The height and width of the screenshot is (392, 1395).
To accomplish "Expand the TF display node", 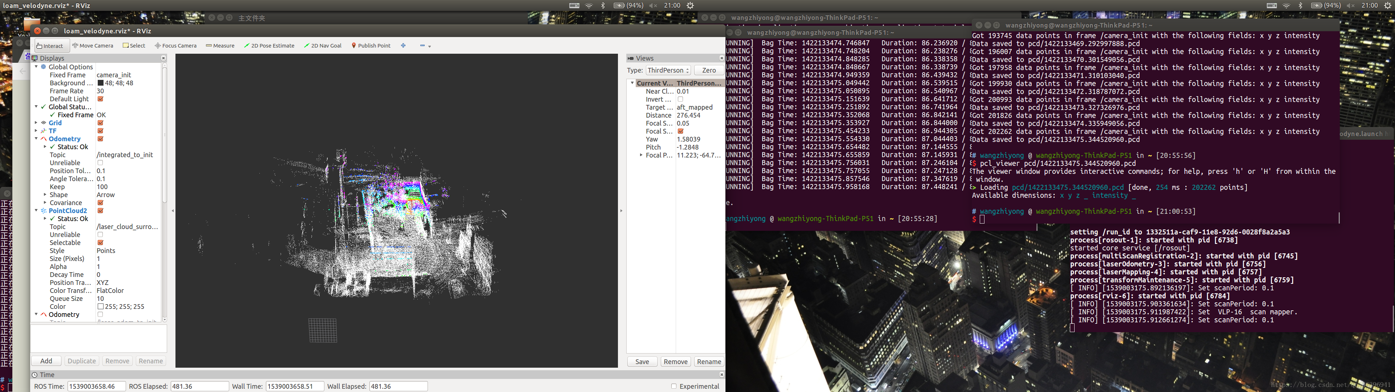I will click(36, 131).
